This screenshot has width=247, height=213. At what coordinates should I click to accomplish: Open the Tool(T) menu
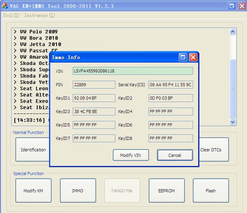tap(11, 15)
